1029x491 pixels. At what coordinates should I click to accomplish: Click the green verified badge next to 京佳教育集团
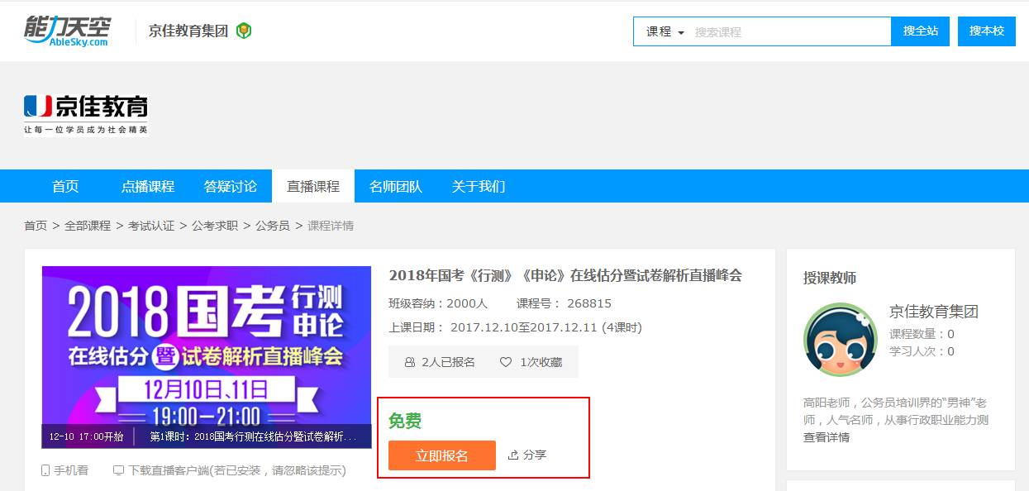point(244,31)
